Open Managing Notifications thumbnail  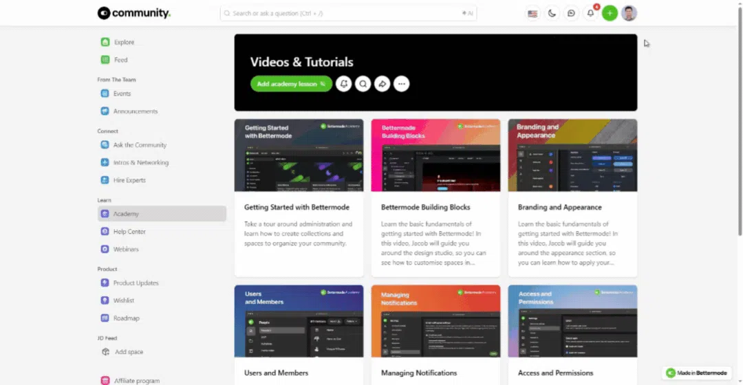coord(435,321)
